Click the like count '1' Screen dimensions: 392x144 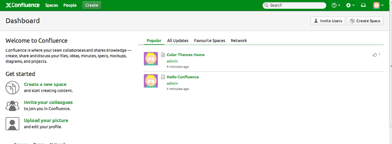[x=379, y=55]
